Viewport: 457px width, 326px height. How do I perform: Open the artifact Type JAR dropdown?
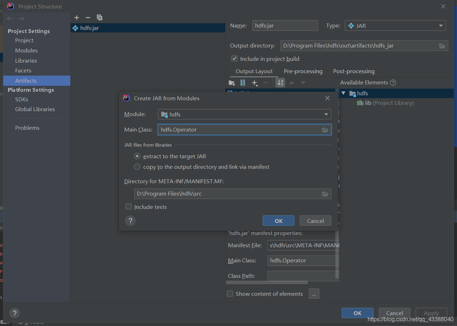click(395, 26)
